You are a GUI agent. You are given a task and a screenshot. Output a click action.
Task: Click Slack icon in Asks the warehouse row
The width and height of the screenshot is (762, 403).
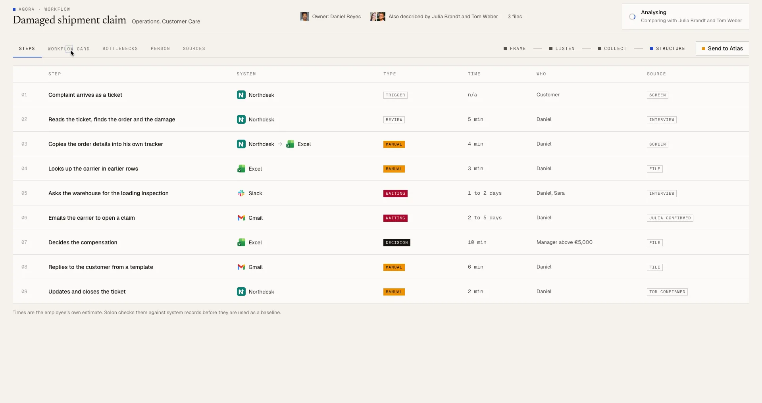click(x=241, y=193)
